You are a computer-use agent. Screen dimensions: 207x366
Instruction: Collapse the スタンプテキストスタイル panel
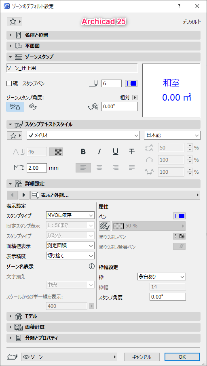coord(103,124)
